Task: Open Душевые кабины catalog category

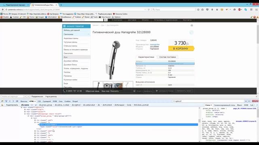Action: (x=71, y=61)
